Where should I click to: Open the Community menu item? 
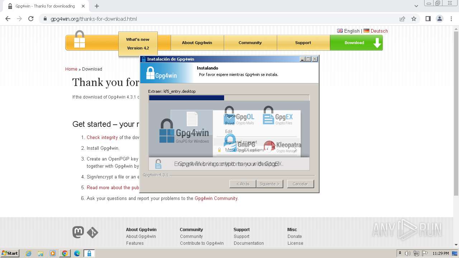coord(250,43)
